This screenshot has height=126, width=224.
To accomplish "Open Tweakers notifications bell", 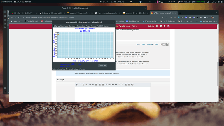I will [165, 26].
